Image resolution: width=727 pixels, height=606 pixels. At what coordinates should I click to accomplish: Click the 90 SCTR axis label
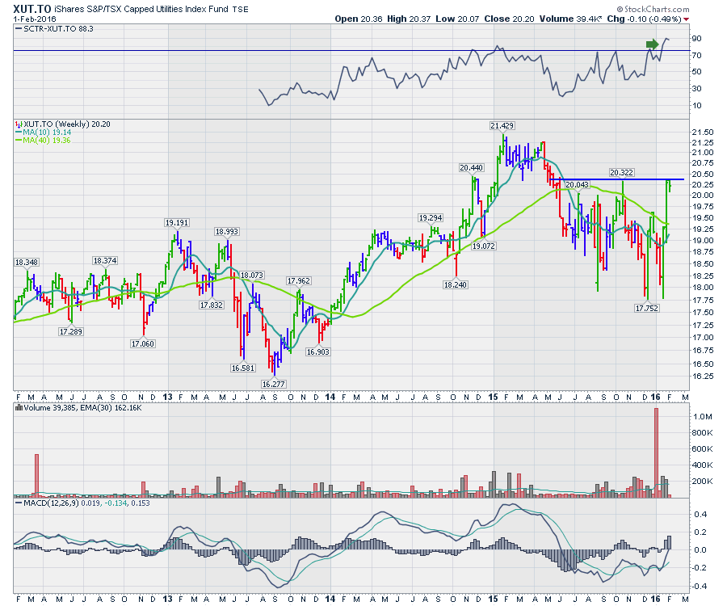tap(696, 39)
